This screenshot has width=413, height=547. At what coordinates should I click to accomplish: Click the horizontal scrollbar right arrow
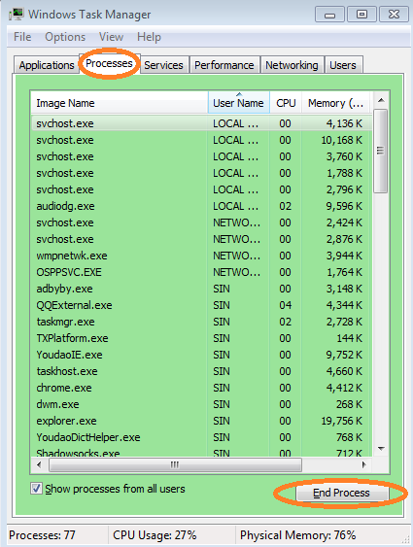364,464
